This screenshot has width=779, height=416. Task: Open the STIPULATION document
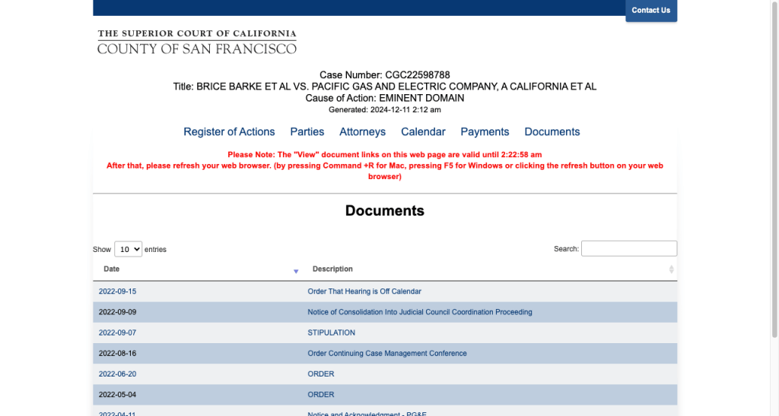[331, 332]
